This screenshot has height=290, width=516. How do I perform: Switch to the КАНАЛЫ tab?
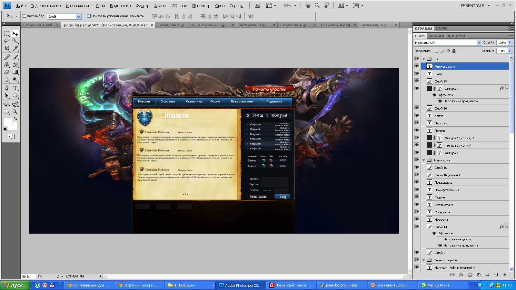436,36
